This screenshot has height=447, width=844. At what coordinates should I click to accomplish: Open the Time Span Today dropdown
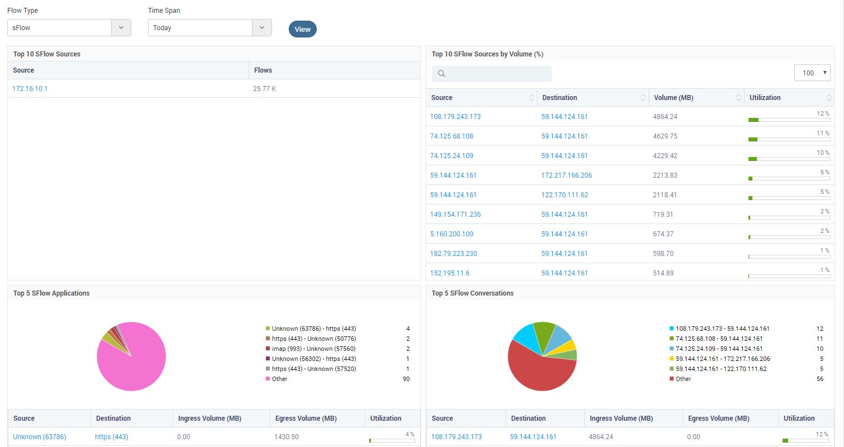point(210,27)
